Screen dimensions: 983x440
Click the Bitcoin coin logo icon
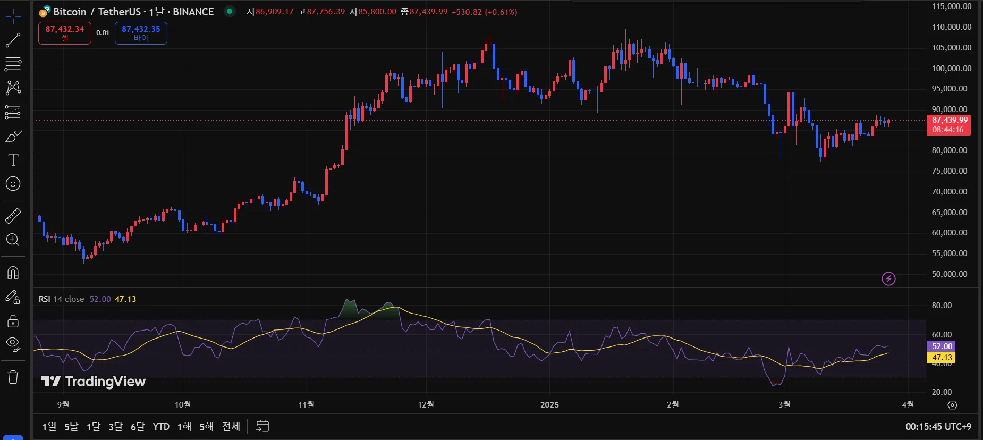pos(45,12)
